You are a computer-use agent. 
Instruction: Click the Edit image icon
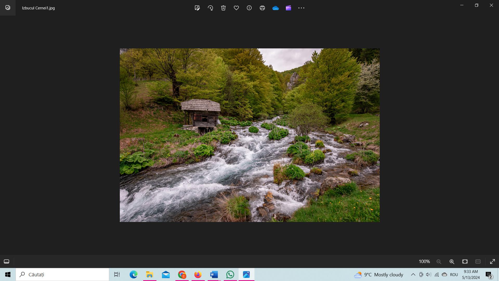click(x=197, y=8)
